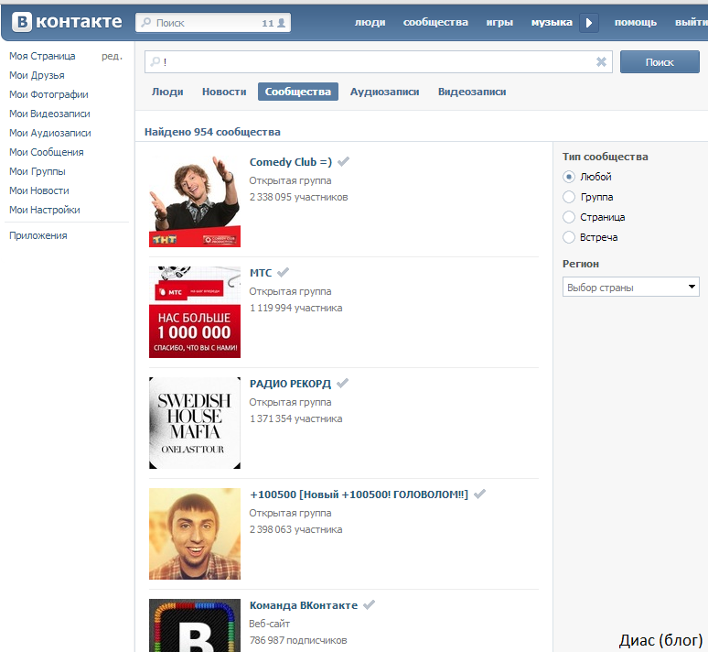This screenshot has width=708, height=652.
Task: Open Мои Фотографии in sidebar
Action: click(48, 94)
